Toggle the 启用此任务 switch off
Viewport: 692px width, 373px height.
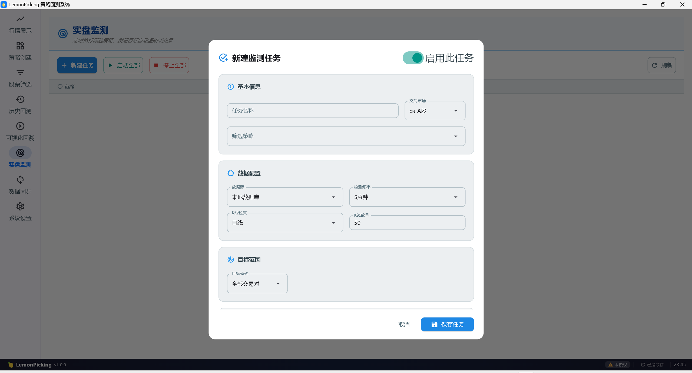click(413, 58)
